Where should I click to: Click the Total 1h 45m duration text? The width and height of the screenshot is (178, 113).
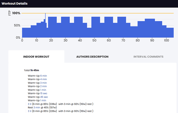[31, 70]
